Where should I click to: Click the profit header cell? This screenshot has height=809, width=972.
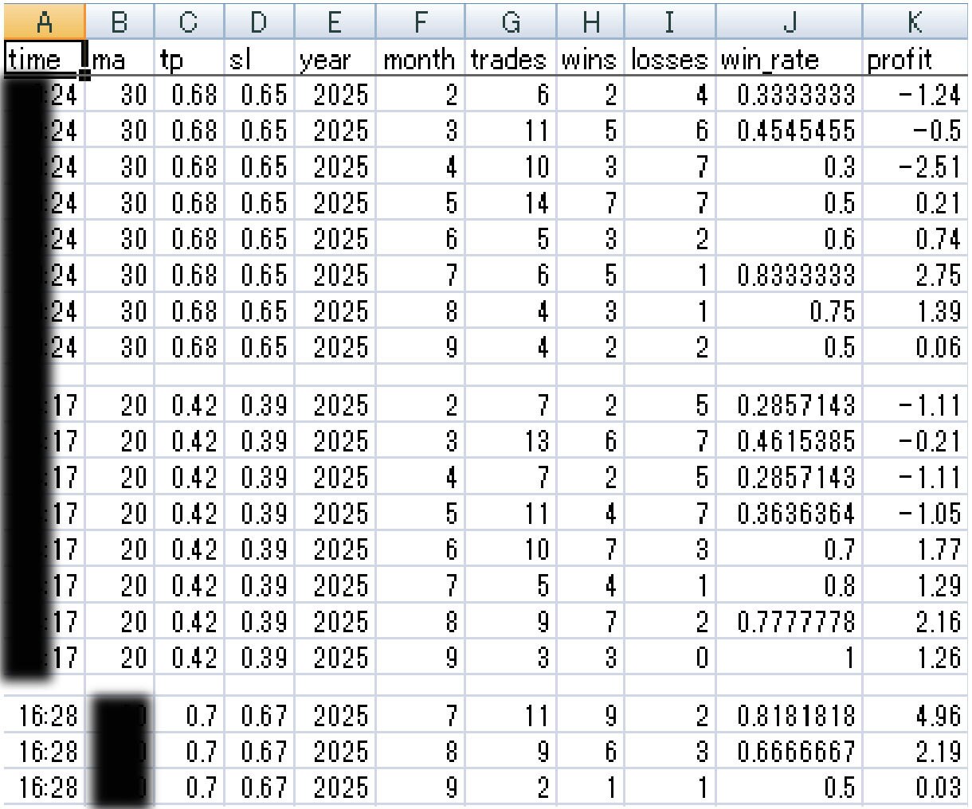click(x=913, y=59)
